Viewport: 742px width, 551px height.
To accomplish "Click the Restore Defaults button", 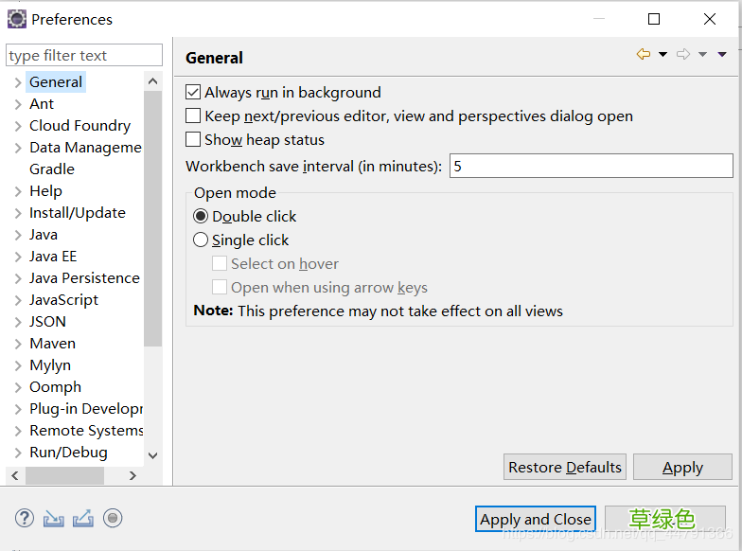I will (565, 468).
